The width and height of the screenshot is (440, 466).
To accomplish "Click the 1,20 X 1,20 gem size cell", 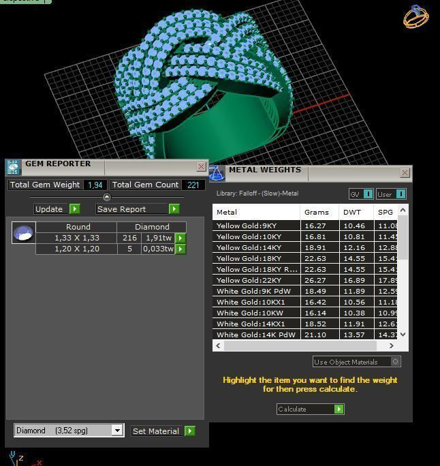I will click(77, 249).
